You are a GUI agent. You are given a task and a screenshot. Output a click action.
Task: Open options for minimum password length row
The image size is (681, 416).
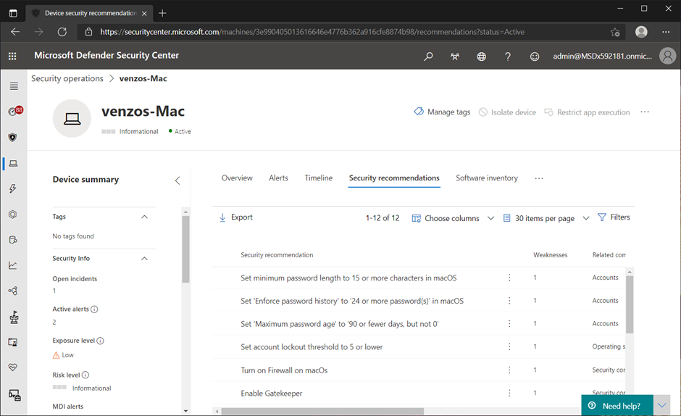click(x=509, y=278)
